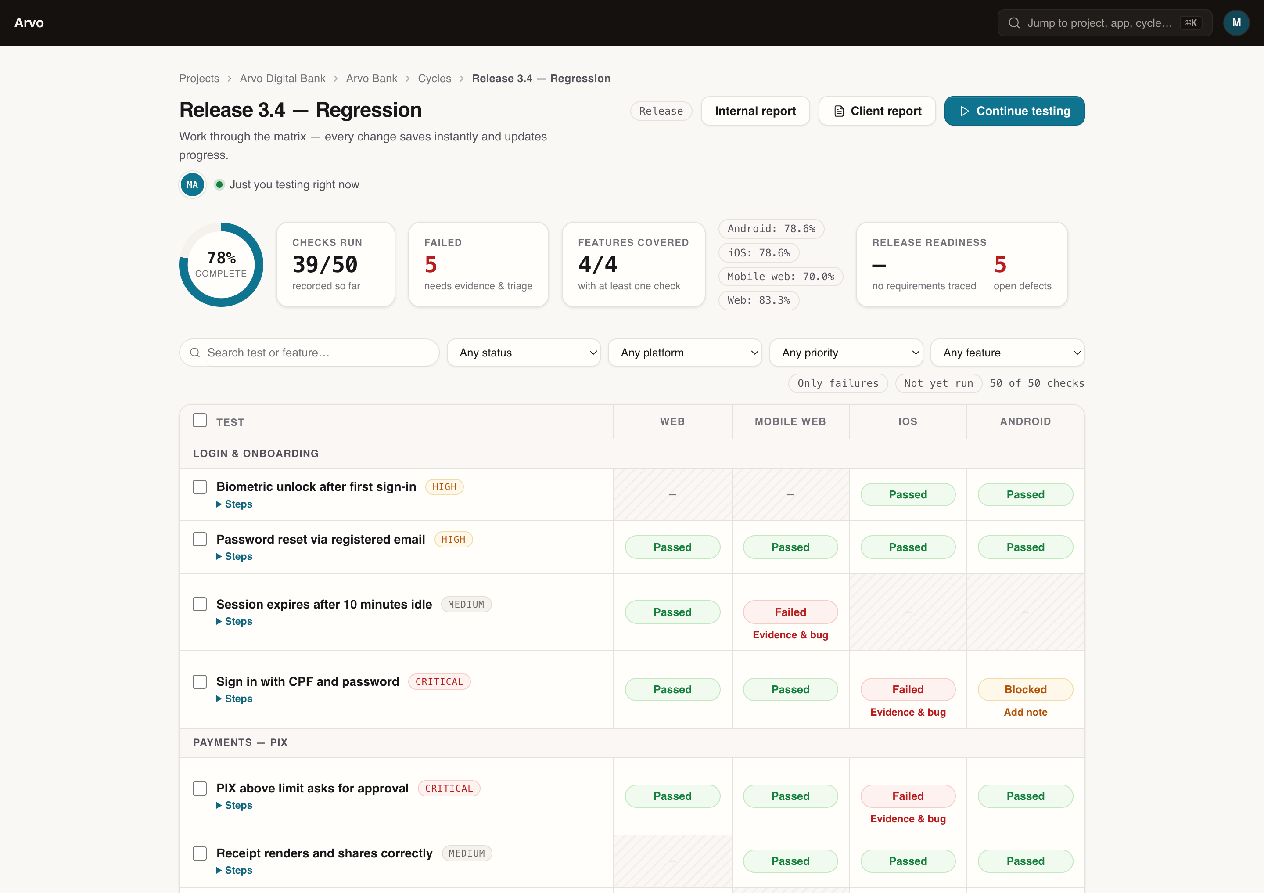The image size is (1264, 893).
Task: Click Add note under Blocked Android status
Action: coord(1025,712)
